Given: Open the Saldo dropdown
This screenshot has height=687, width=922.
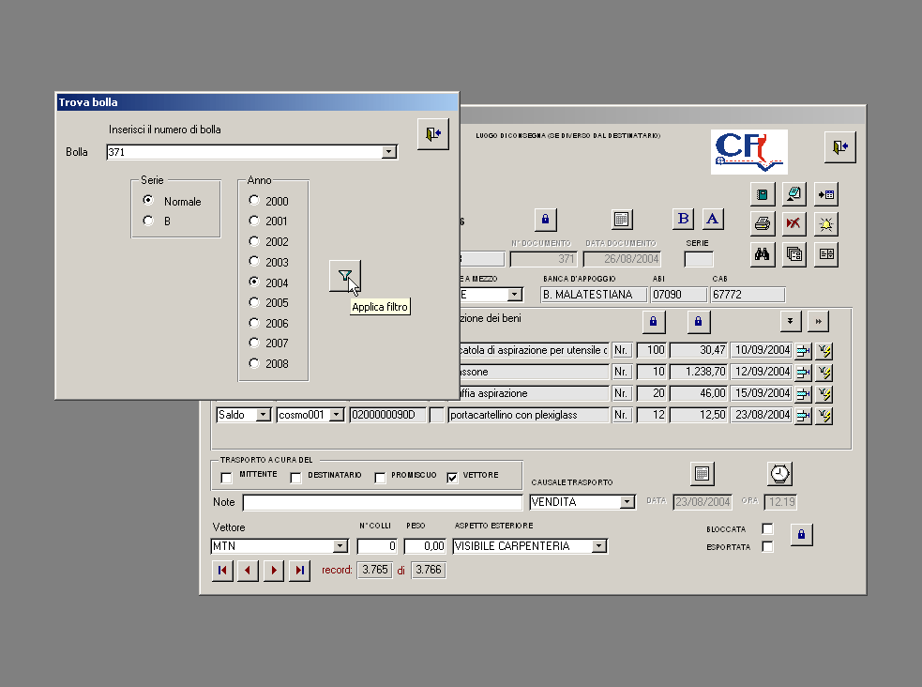Looking at the screenshot, I should click(263, 415).
